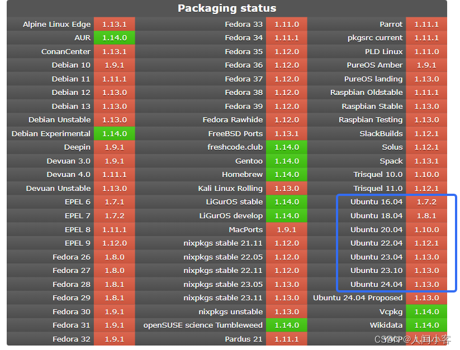The height and width of the screenshot is (350, 460).
Task: Select the Gentoo repository label
Action: coord(249,161)
